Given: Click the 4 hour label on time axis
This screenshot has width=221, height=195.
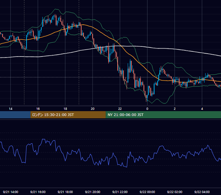Looking at the screenshot, I should 202,109.
